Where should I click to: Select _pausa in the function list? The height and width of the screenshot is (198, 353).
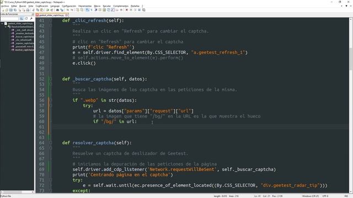click(x=24, y=46)
